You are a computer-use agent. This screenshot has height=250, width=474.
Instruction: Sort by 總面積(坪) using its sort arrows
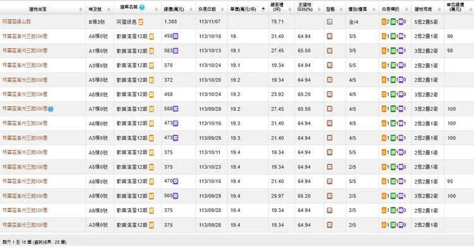[x=290, y=9]
